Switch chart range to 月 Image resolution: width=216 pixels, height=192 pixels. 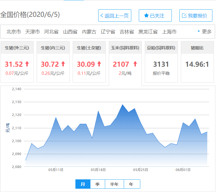pyautogui.click(x=83, y=184)
